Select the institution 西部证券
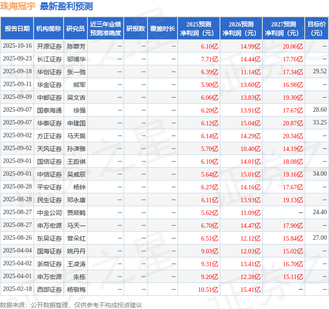This screenshot has width=329, height=309. pyautogui.click(x=49, y=290)
